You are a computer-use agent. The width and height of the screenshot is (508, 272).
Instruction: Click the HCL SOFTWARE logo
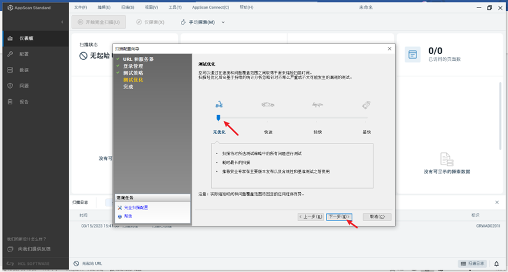(28, 264)
